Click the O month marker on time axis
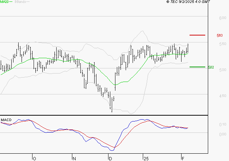Image resolution: width=229 pixels, height=161 pixels. (34, 159)
